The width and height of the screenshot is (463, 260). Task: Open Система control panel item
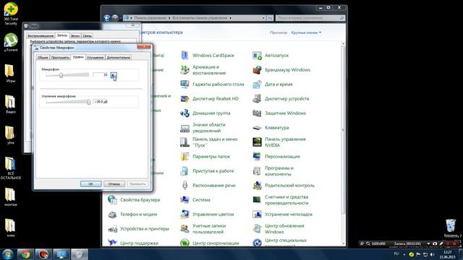point(195,200)
